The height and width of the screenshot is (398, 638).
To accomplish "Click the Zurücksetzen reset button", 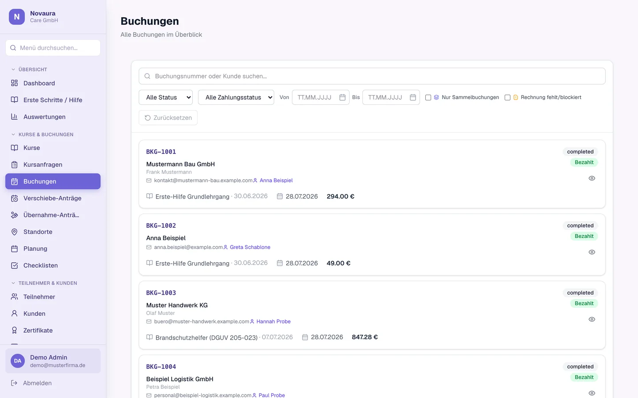I will 168,118.
